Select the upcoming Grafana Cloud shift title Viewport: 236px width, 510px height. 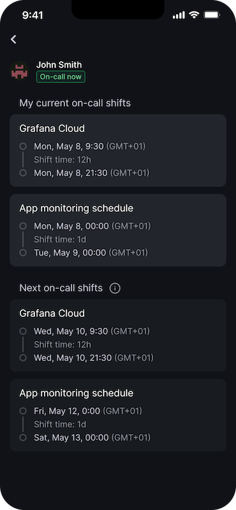(52, 313)
